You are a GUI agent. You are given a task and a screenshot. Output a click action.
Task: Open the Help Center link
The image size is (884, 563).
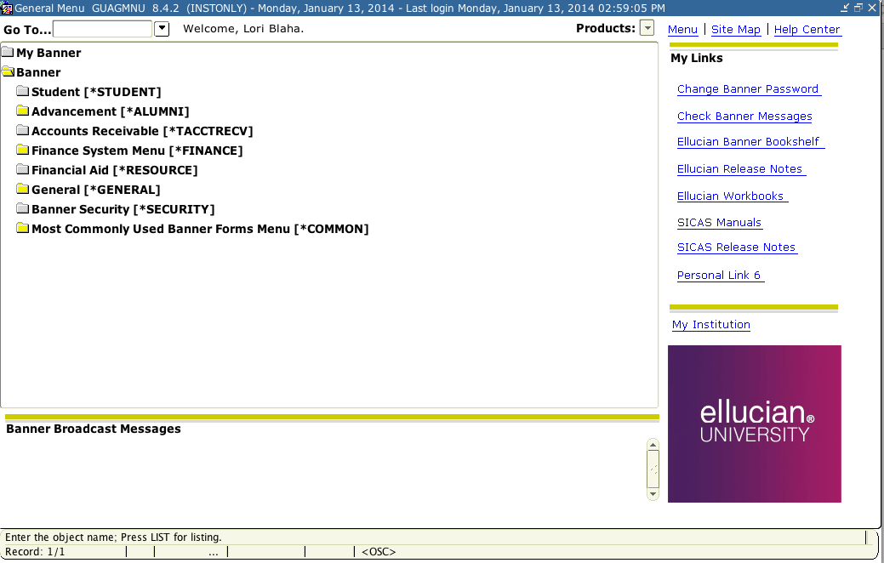pyautogui.click(x=807, y=29)
